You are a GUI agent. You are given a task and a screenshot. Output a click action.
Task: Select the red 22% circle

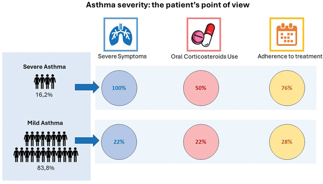click(x=201, y=142)
